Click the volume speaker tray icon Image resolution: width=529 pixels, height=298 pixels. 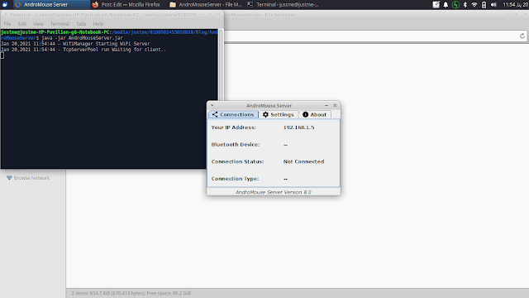[493, 4]
